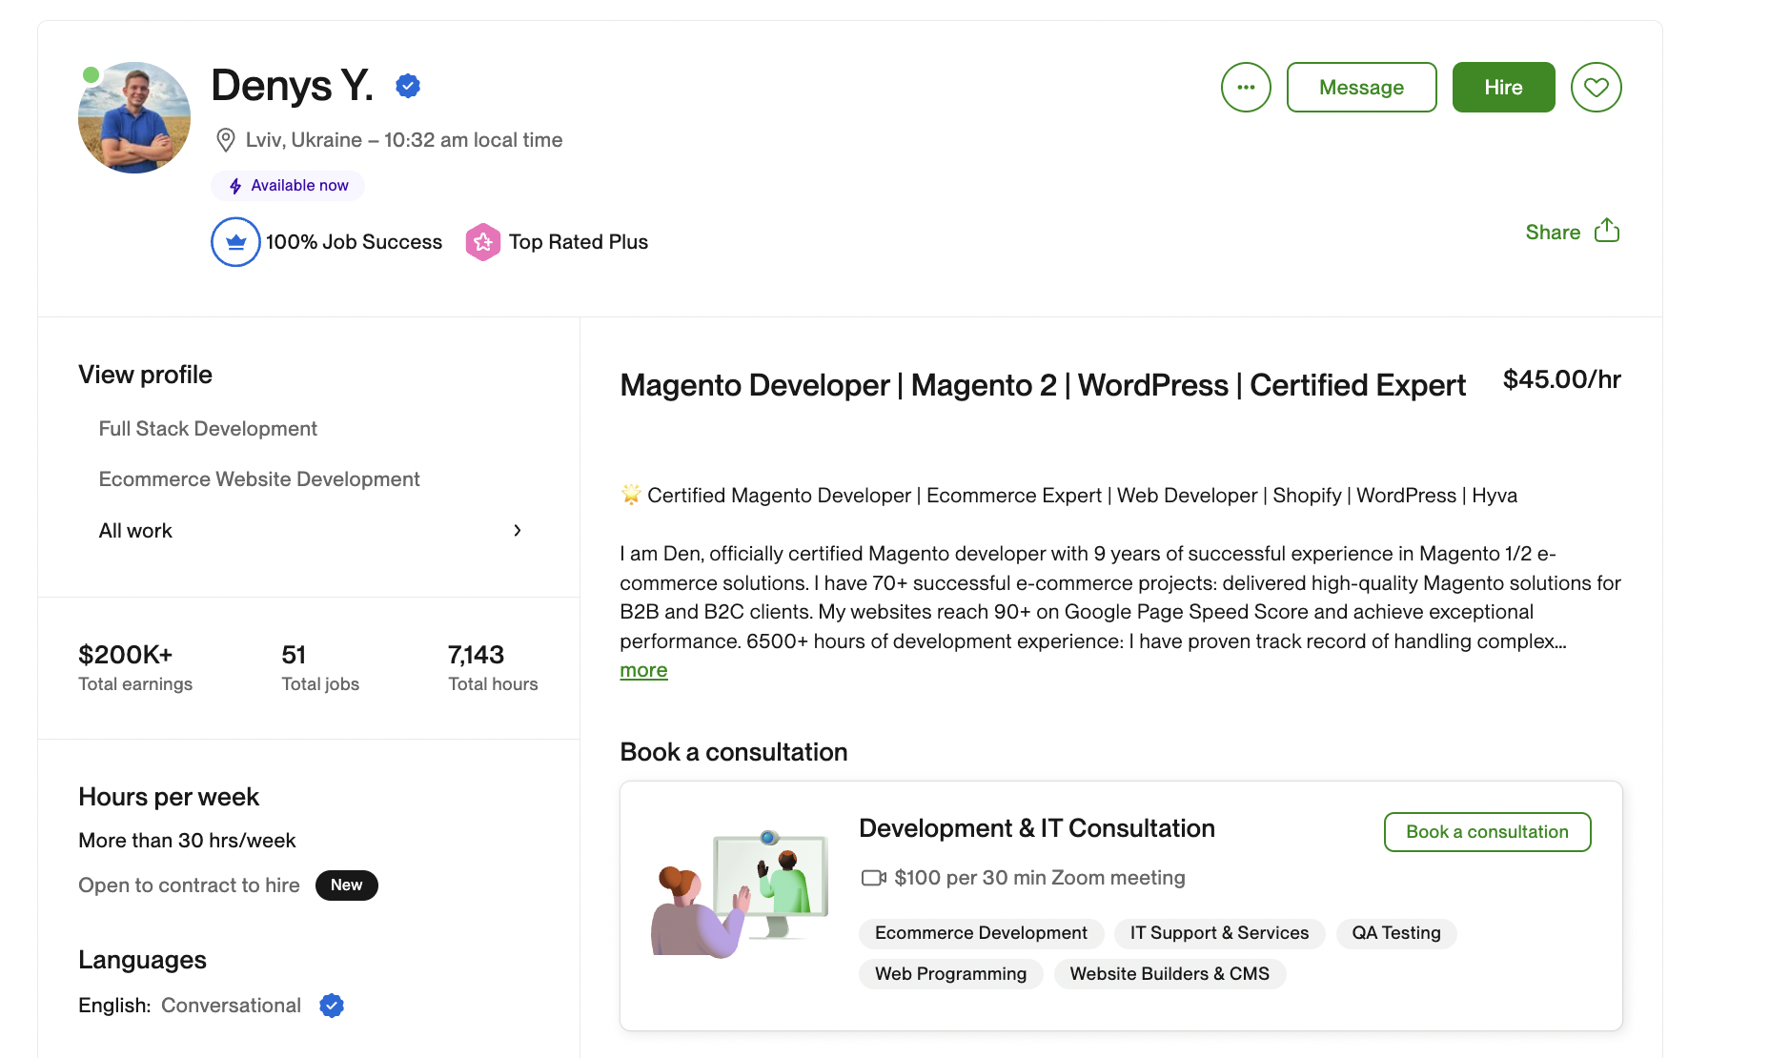Click the QA Testing tag

click(1395, 933)
